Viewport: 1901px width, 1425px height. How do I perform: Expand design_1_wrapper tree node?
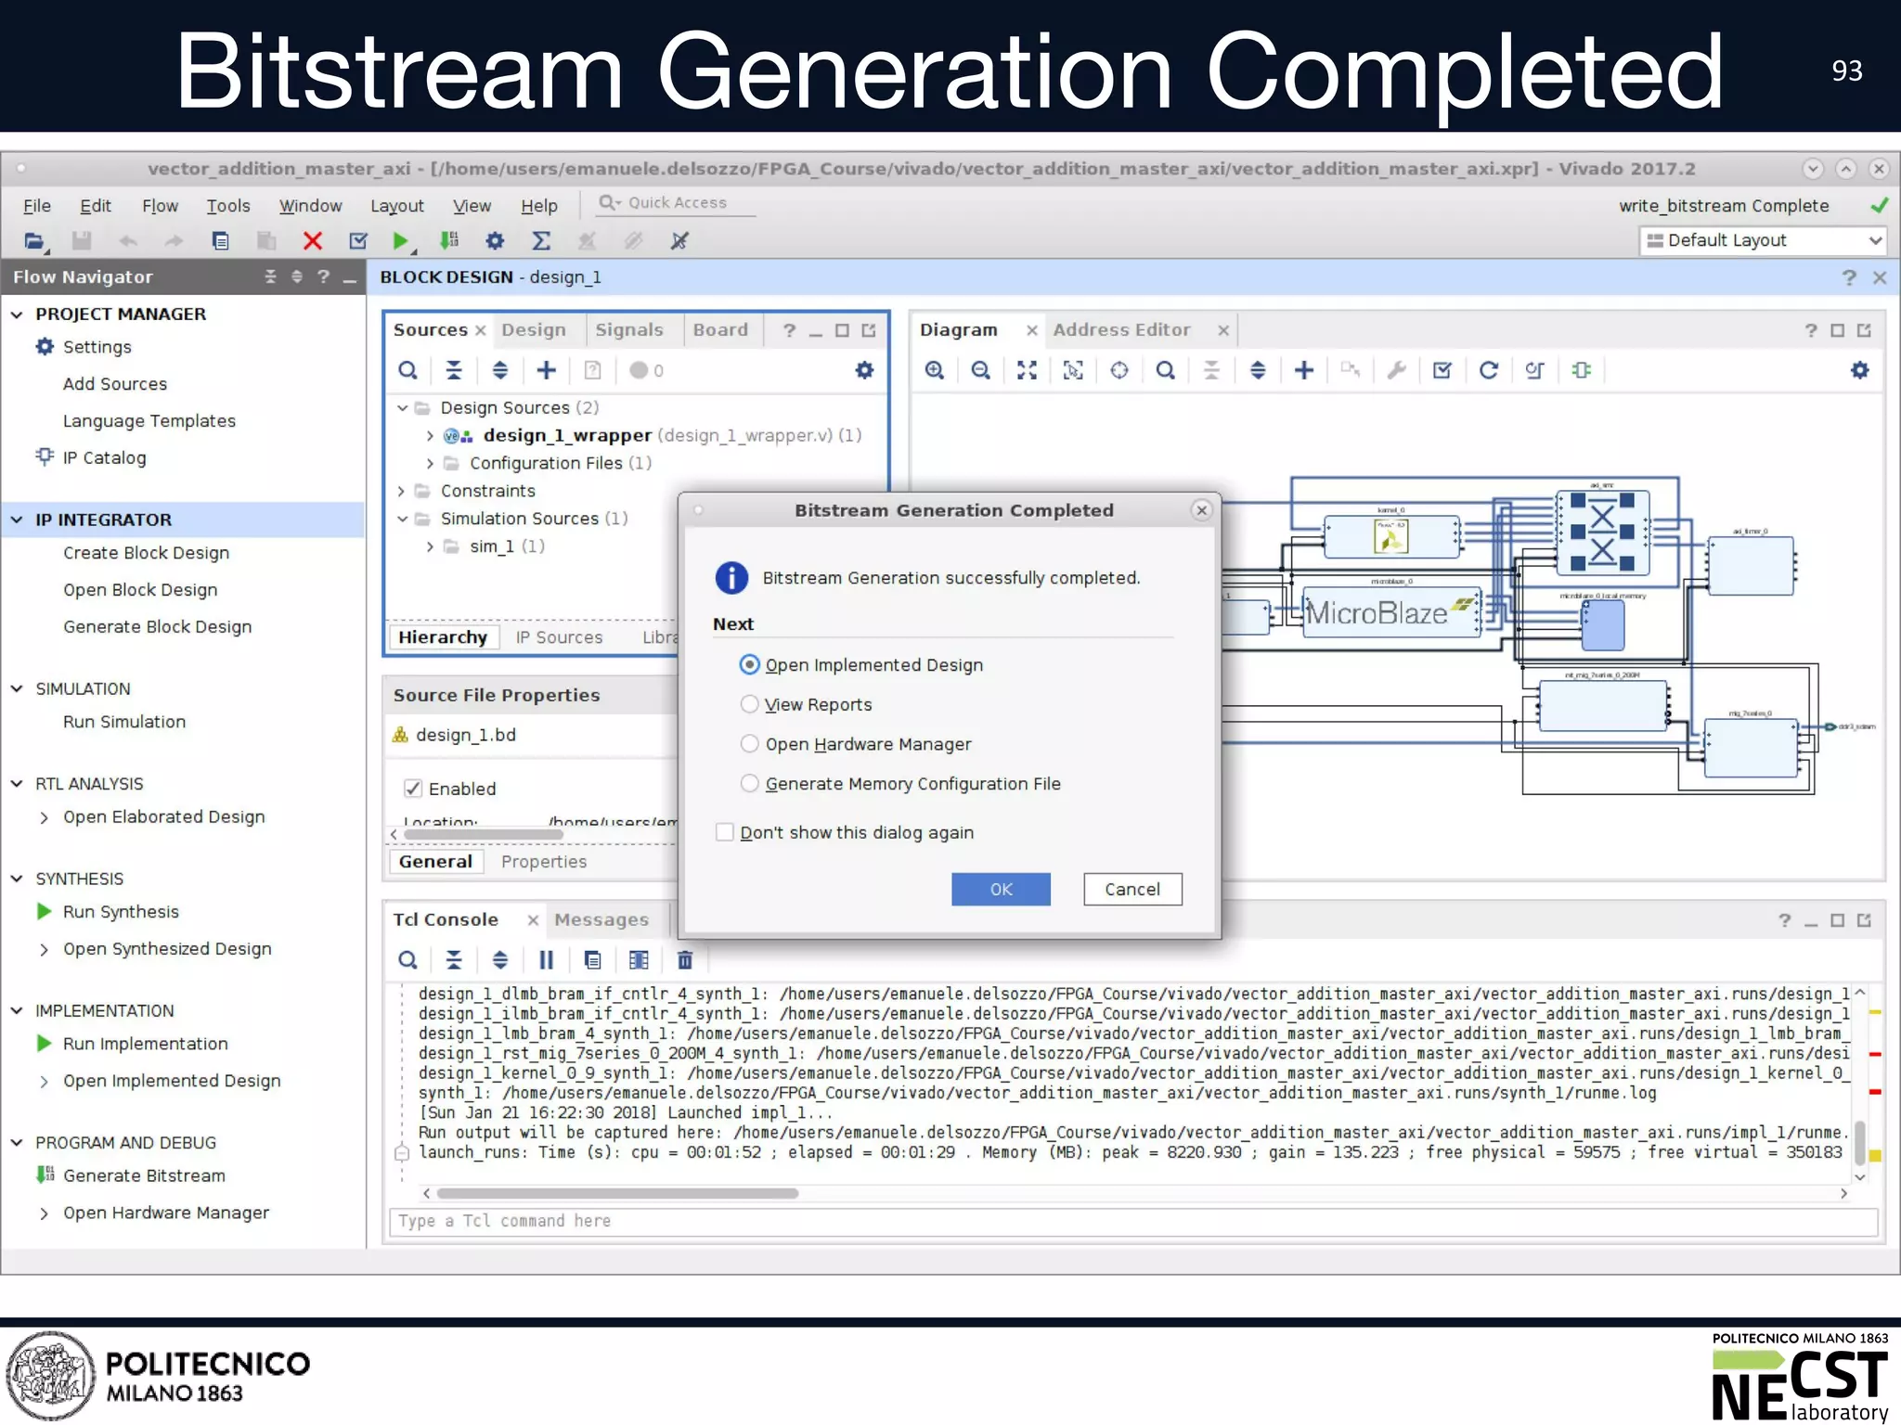[430, 435]
